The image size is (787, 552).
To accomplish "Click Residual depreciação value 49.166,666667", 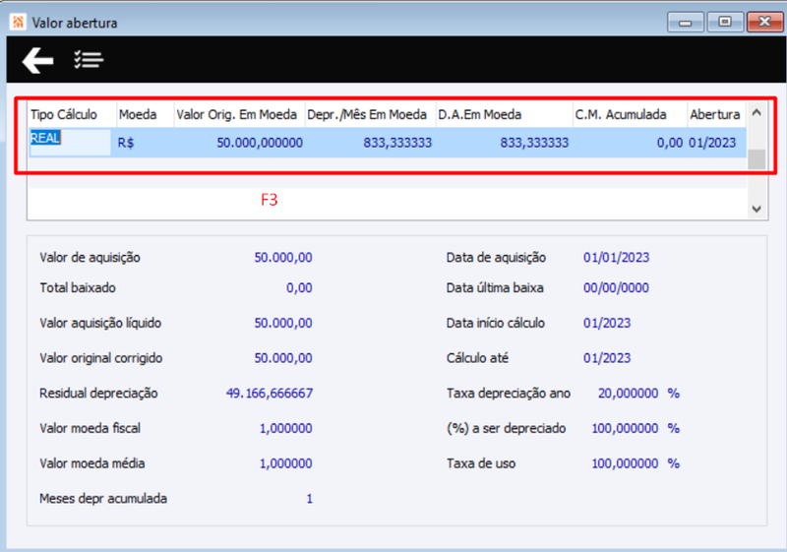I will coord(270,393).
